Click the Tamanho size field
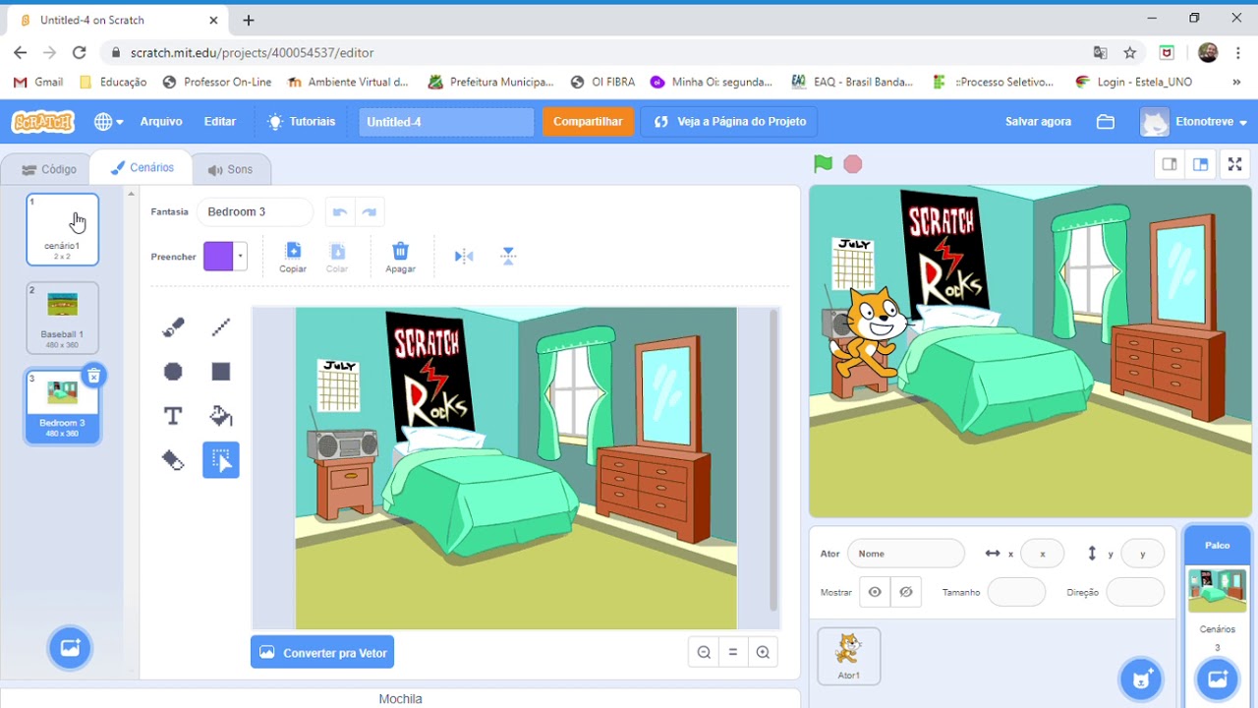 coord(1016,592)
